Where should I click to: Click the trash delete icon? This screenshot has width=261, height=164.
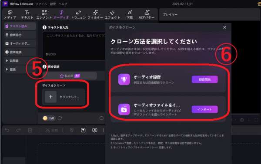point(30,130)
